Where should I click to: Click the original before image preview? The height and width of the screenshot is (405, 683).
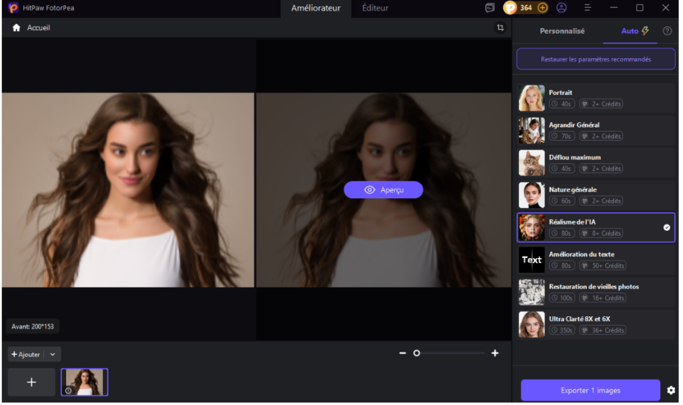point(129,191)
